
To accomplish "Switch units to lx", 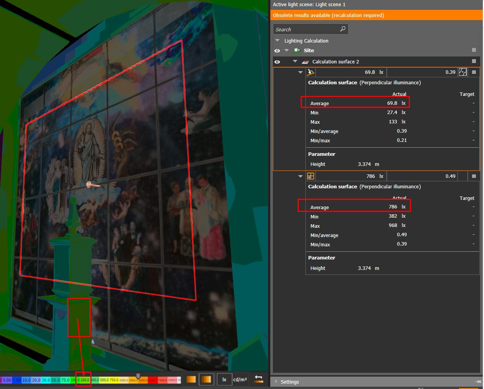I will pos(224,379).
